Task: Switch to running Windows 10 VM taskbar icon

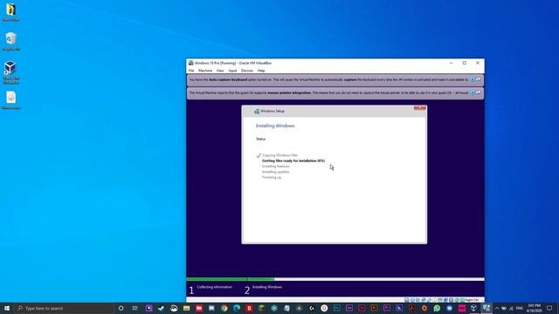Action: tap(487, 308)
